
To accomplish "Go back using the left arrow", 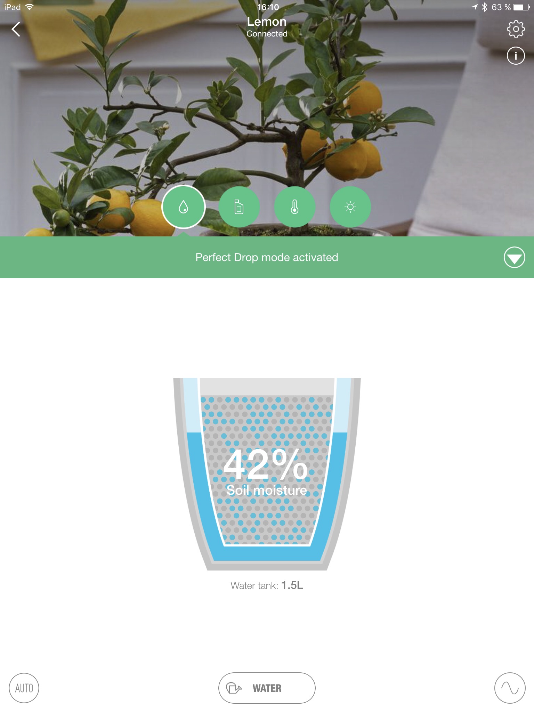I will pos(16,29).
